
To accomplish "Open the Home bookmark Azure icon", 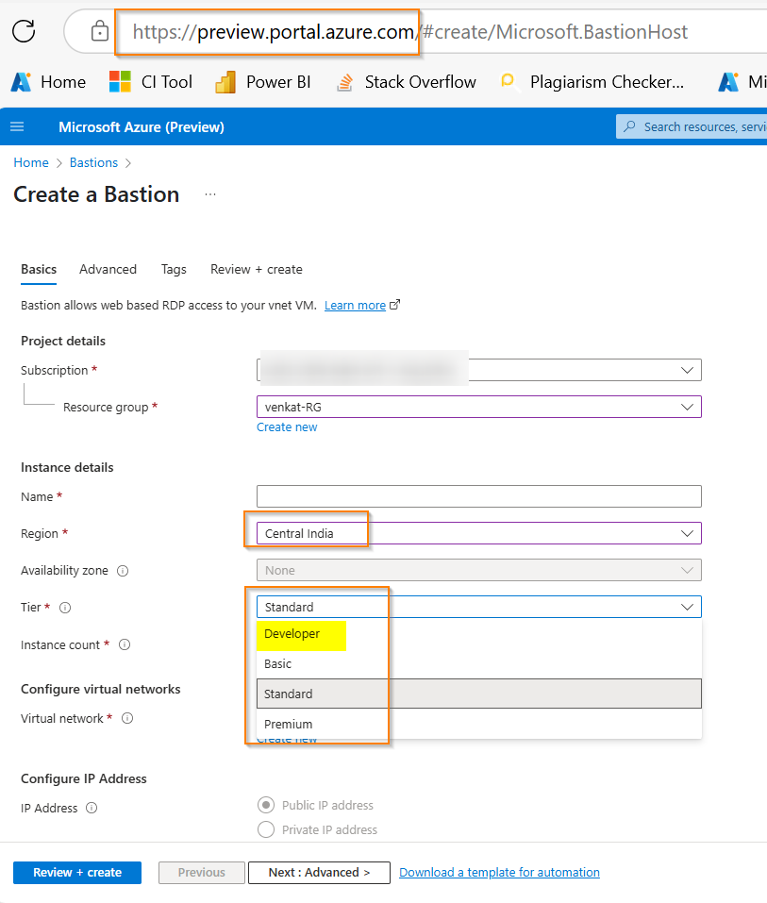I will pos(22,82).
